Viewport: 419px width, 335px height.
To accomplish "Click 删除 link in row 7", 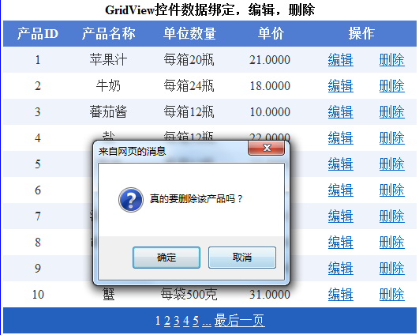I will point(391,216).
